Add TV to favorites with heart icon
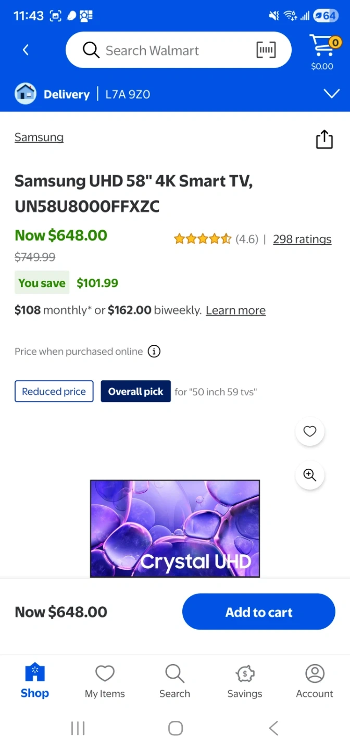 coord(310,431)
